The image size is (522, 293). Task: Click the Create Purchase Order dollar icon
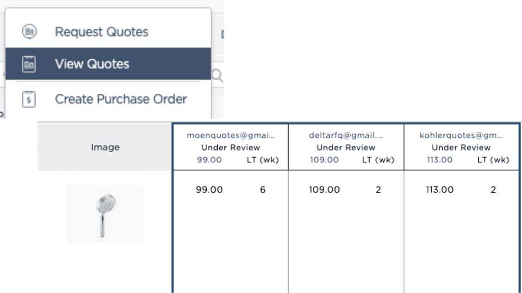point(29,99)
